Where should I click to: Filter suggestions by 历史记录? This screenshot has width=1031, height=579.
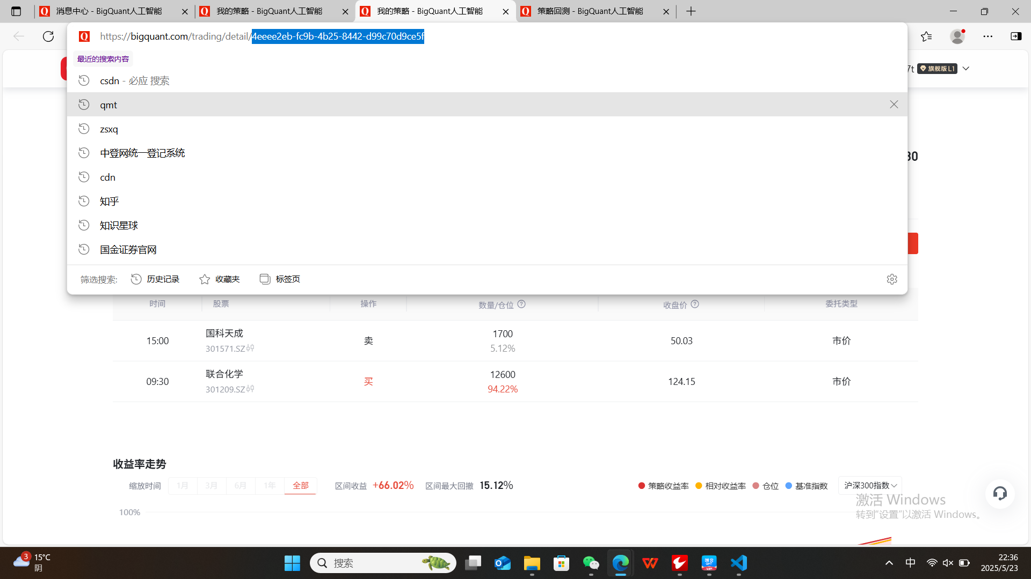tap(156, 279)
